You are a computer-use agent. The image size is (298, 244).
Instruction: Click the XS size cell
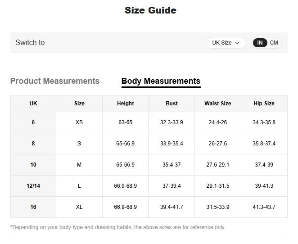(79, 122)
